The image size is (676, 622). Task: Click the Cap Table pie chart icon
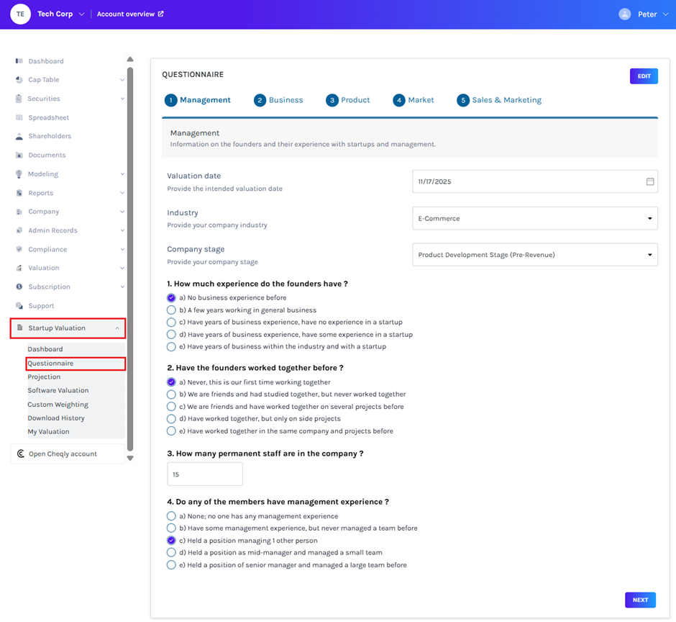[19, 80]
